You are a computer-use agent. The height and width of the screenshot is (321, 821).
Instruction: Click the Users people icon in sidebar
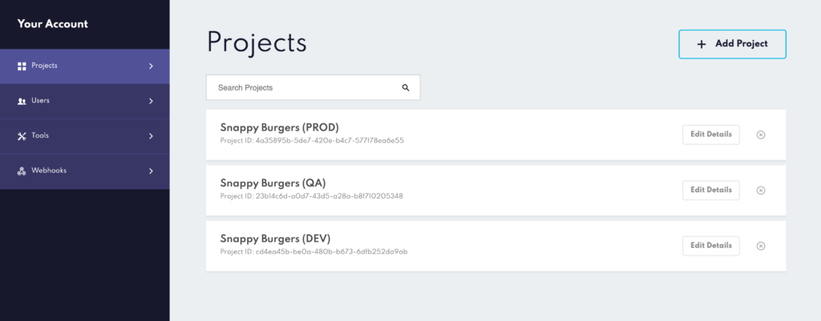pyautogui.click(x=22, y=101)
